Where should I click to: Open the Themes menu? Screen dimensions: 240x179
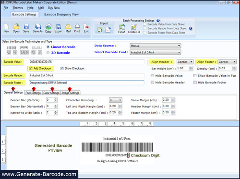(x=18, y=8)
